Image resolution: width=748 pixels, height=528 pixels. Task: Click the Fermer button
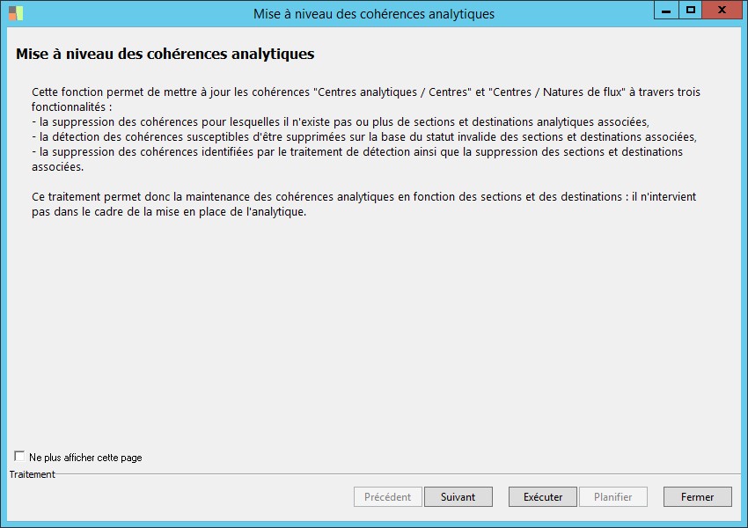pyautogui.click(x=697, y=497)
